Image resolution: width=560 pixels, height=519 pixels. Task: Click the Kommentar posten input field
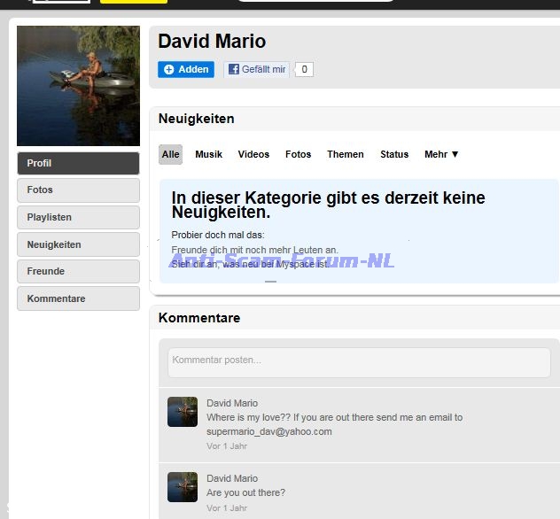359,361
